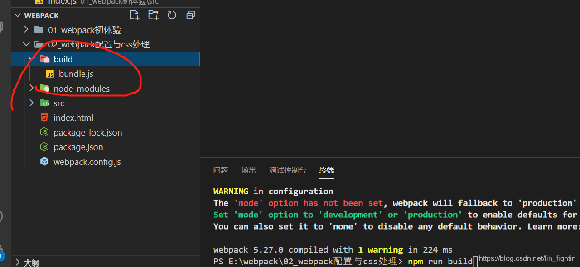Click the New Folder icon in explorer header

(154, 15)
